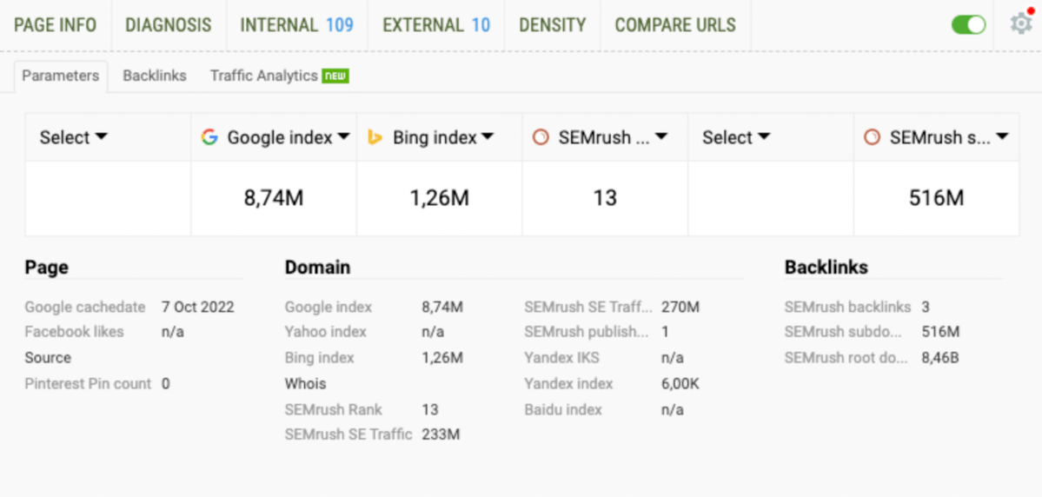Screen dimensions: 1042x497
Task: Click the Google logo in column header
Action: pyautogui.click(x=209, y=137)
